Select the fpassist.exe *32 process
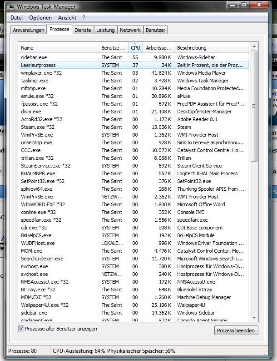 [134, 104]
